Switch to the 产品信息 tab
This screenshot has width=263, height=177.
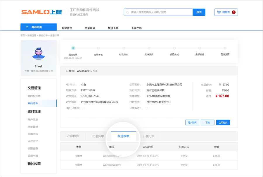(73, 136)
